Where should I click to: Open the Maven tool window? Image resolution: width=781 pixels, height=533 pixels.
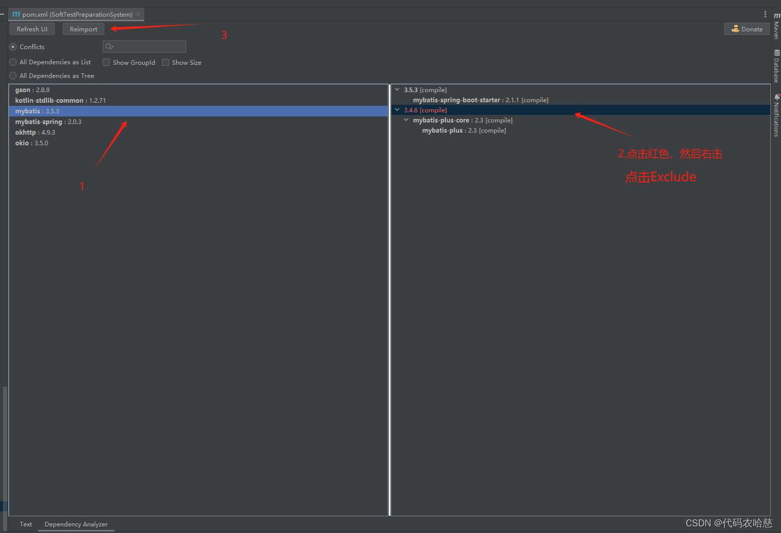pos(776,26)
